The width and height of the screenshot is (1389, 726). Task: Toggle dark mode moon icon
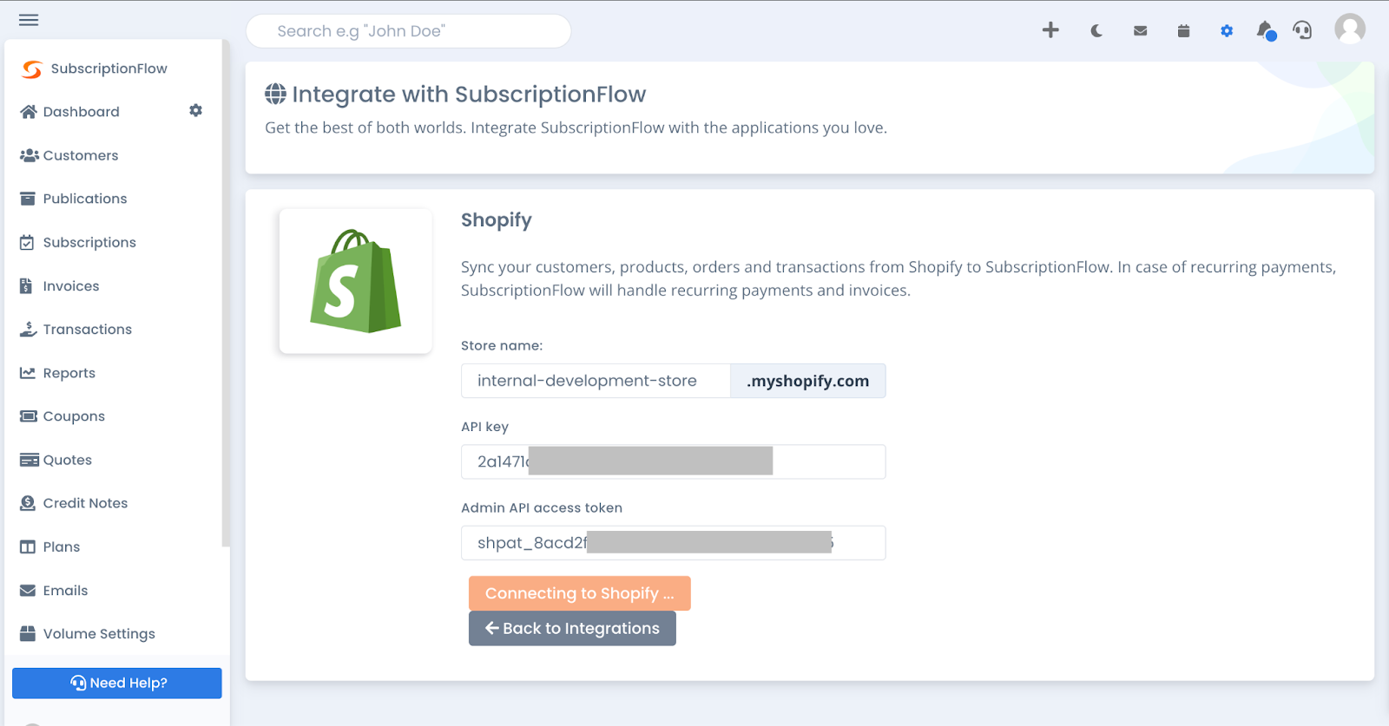(x=1096, y=31)
